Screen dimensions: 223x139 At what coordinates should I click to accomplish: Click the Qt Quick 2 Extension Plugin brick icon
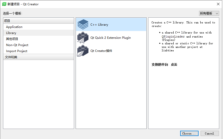click(83, 38)
